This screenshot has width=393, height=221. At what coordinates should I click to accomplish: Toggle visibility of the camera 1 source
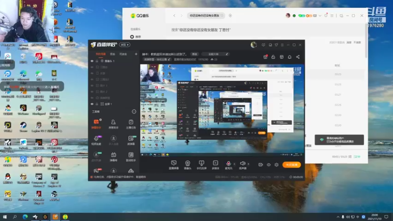(x=92, y=61)
